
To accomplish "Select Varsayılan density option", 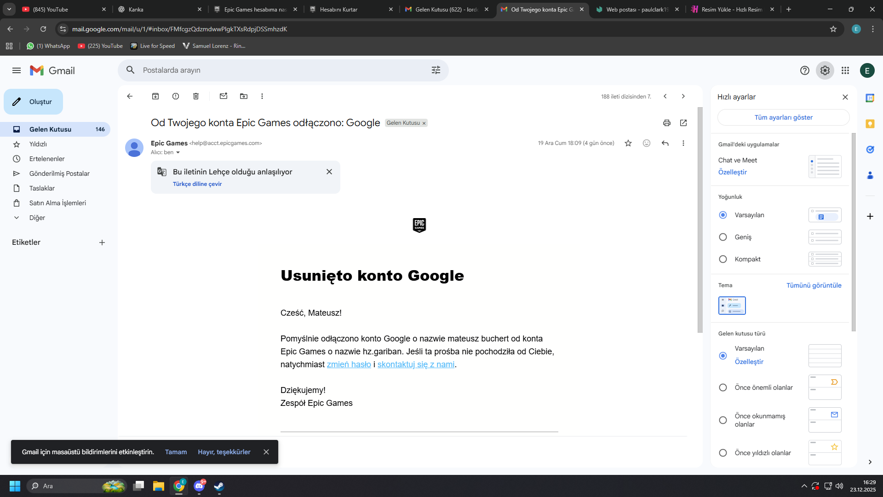I will point(723,215).
